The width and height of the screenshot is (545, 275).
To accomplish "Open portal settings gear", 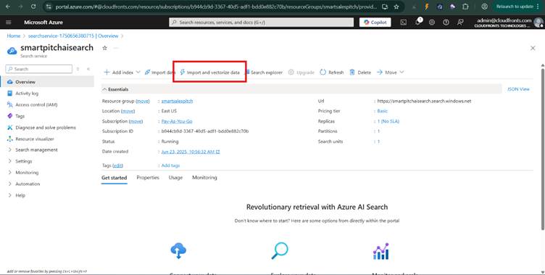I will pyautogui.click(x=432, y=22).
